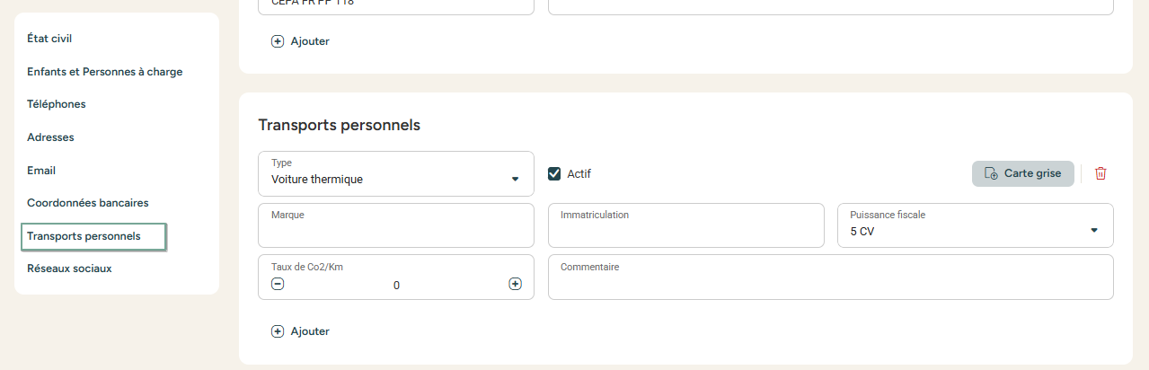Click the Carte grise document icon

991,173
